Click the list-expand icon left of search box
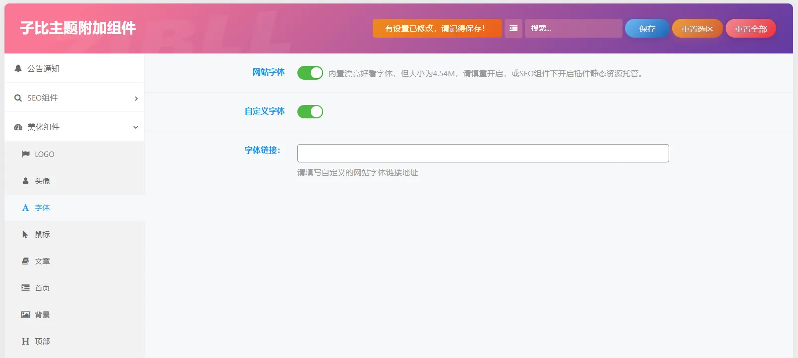This screenshot has height=358, width=798. click(x=513, y=28)
